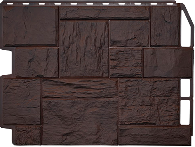Click the stone right of the tall center stone, below the wide top stone
Viewport: 195px width, 147px height.
point(129,34)
